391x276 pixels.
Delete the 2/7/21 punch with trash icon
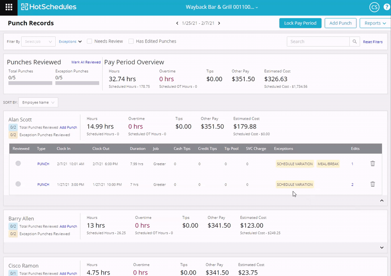(x=372, y=164)
